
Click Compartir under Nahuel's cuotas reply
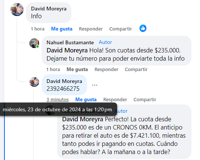click(x=136, y=70)
